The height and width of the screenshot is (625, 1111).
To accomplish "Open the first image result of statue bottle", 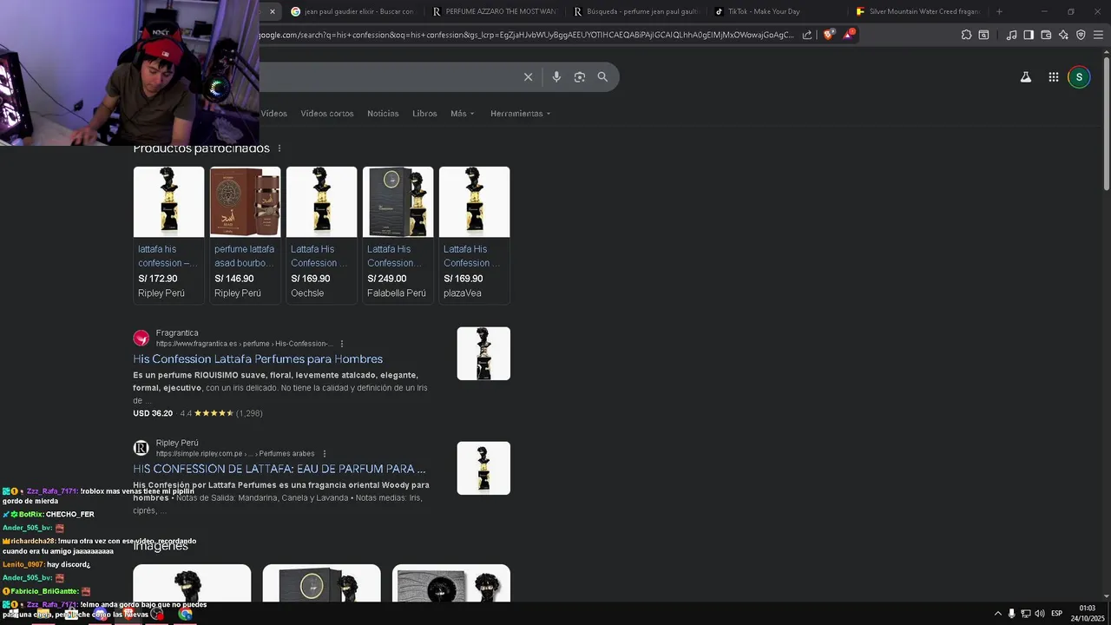I will pos(192,583).
